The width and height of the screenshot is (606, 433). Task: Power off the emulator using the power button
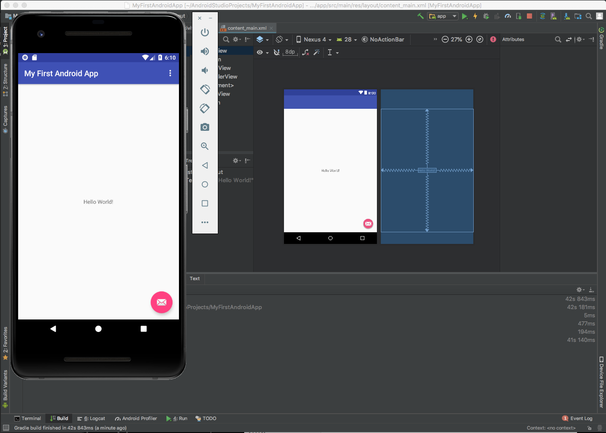[205, 32]
